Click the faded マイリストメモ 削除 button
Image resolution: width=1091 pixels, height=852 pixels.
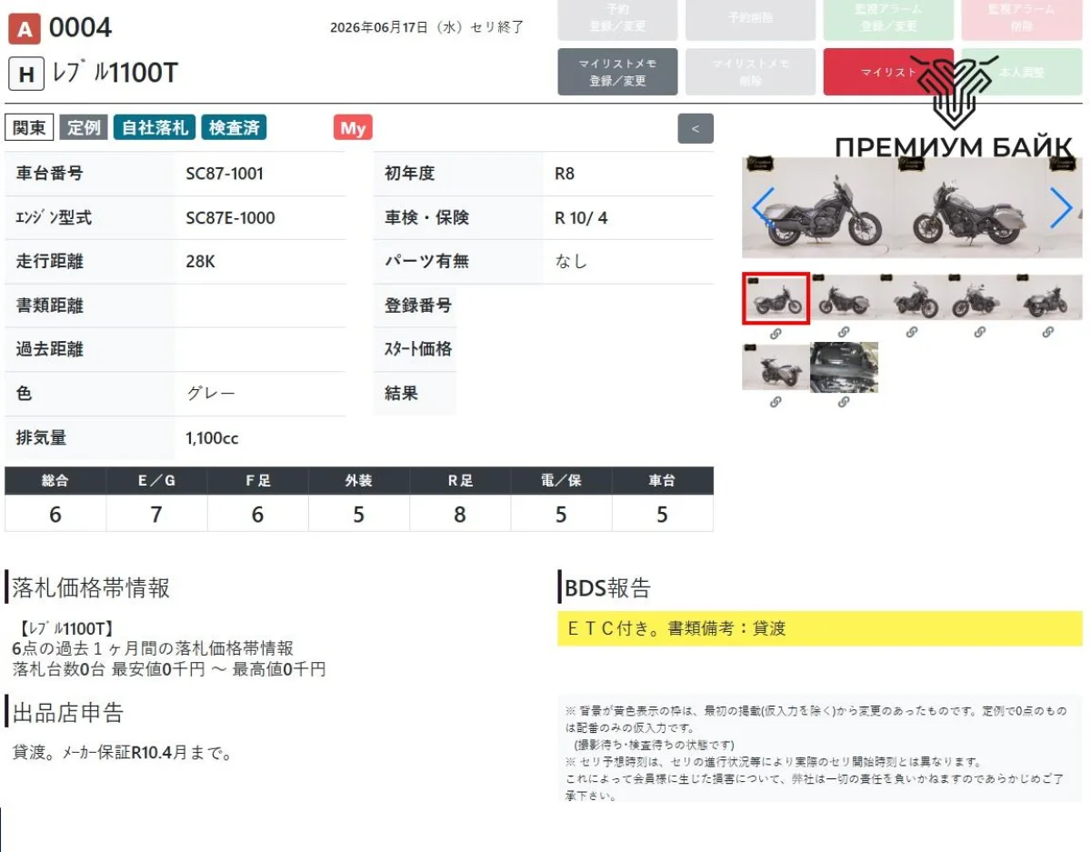751,72
